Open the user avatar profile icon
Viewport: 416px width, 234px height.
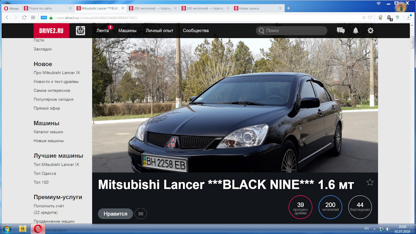click(x=81, y=30)
